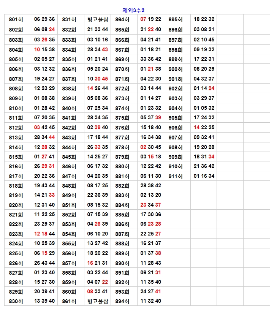This screenshot has width=277, height=313.
Task: Click the 895회 round label
Action: click(x=176, y=19)
